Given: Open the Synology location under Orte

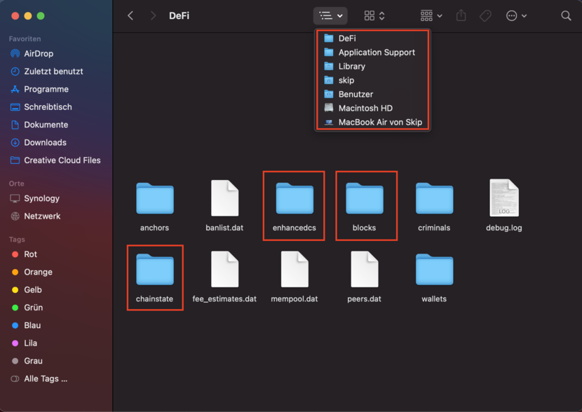Looking at the screenshot, I should point(43,198).
